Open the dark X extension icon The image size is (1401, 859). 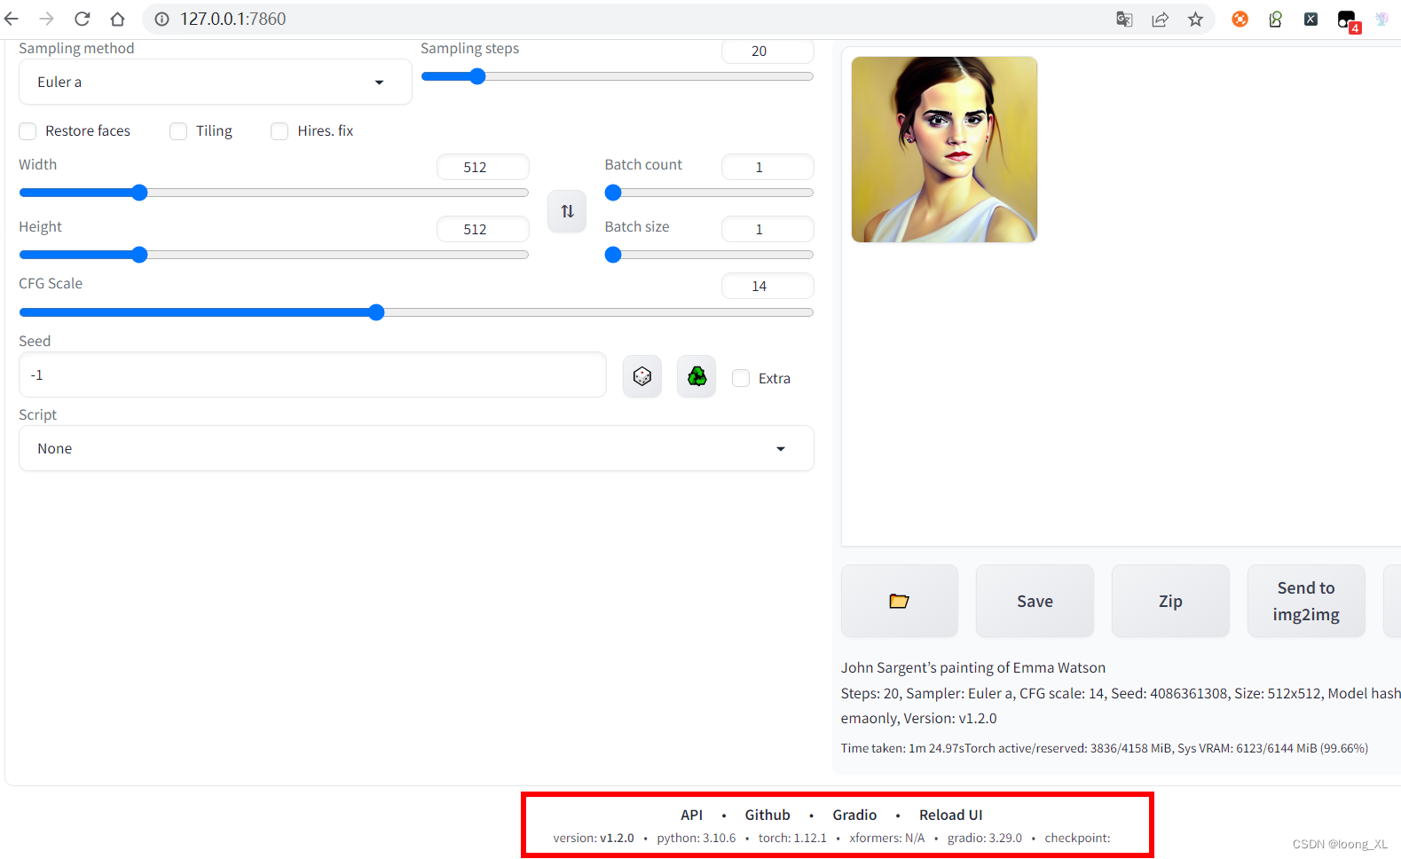pyautogui.click(x=1310, y=19)
